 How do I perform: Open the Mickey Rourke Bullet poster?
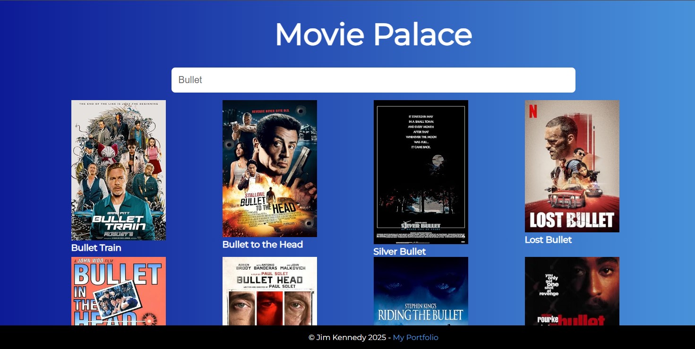coord(572,291)
